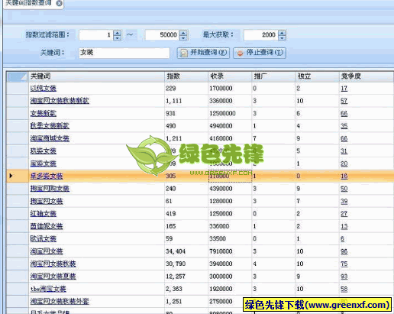Click the grid's select-all corner cell

tap(18, 76)
